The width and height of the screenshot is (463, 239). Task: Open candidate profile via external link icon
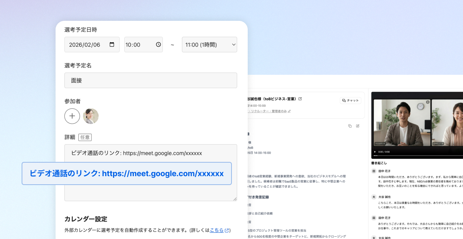(x=300, y=99)
